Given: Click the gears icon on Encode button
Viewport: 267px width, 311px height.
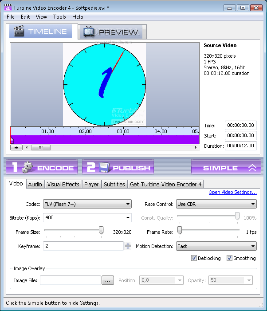Looking at the screenshot, I should point(27,167).
